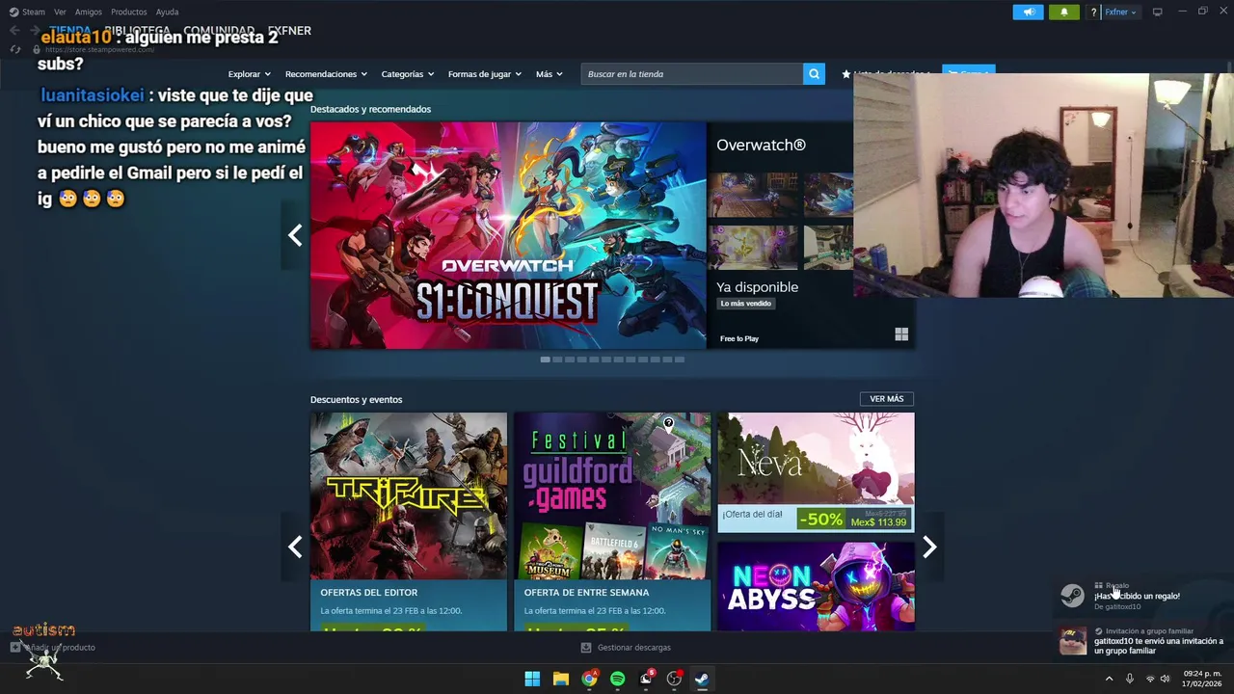
Task: Click the Steam taskbar icon
Action: [x=702, y=679]
